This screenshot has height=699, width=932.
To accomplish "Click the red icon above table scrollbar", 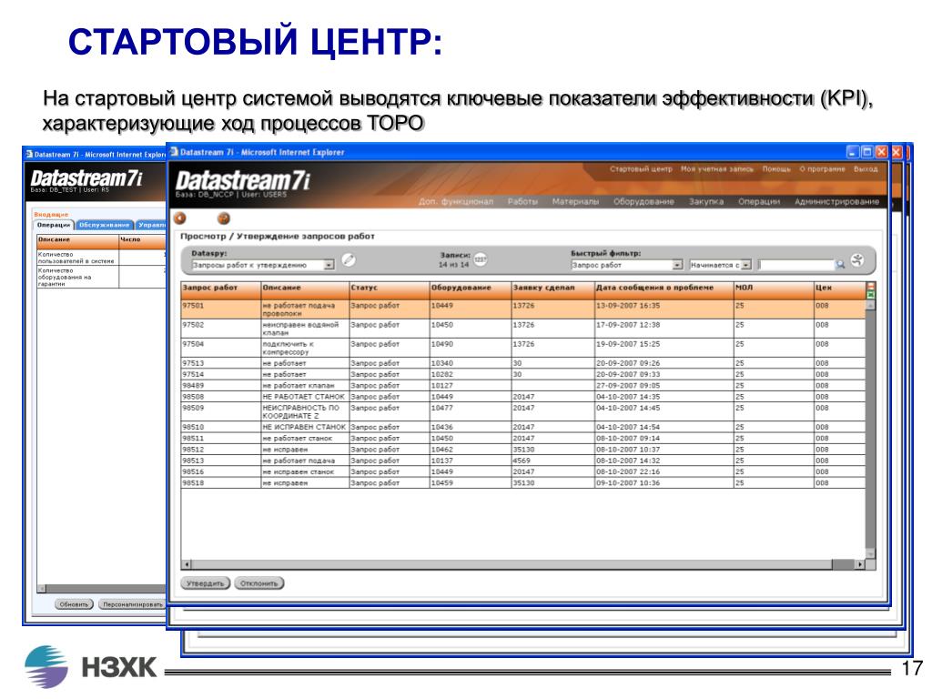I will point(871,286).
